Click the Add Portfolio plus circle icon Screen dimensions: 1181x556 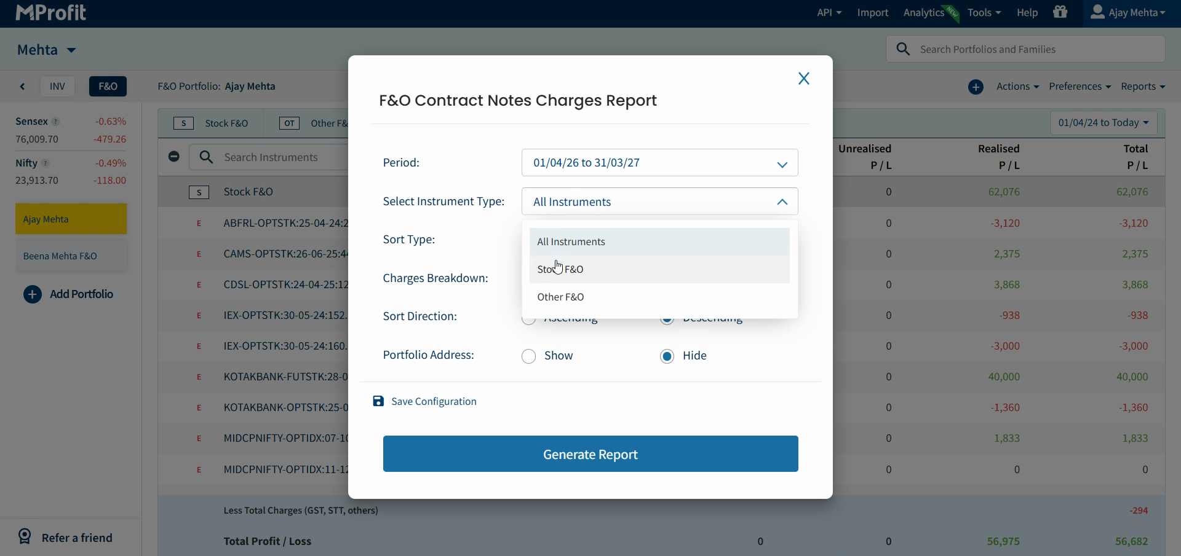(x=33, y=294)
